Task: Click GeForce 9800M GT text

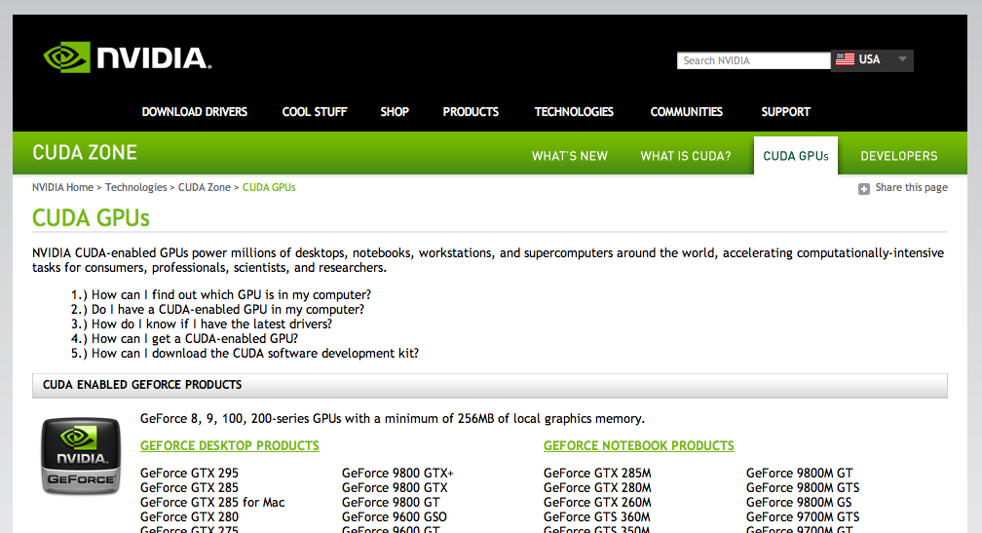Action: pyautogui.click(x=800, y=473)
